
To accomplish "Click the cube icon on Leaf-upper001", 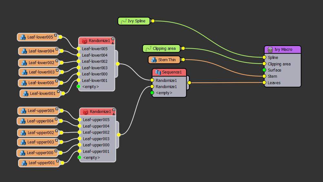I will (24, 163).
